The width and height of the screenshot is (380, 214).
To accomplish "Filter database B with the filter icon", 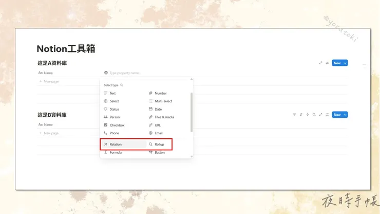I will [294, 115].
